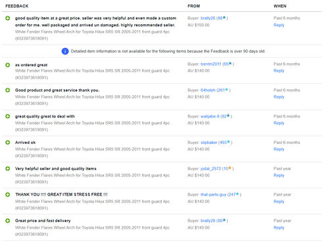The image size is (329, 245).
Task: View buyer walijabe-8 profile
Action: pos(210,116)
